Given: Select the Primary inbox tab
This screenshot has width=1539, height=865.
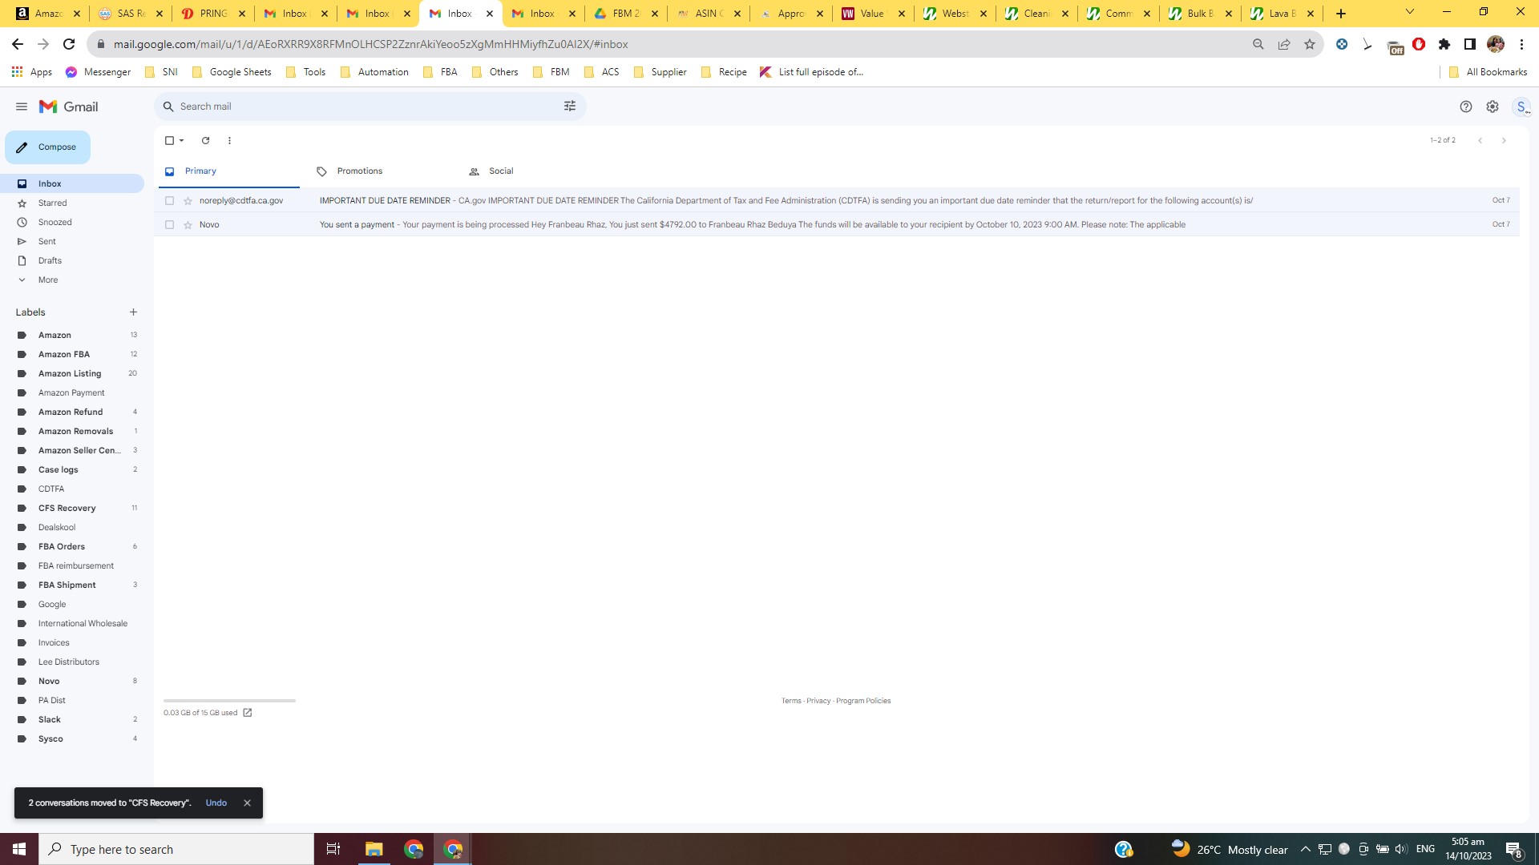Looking at the screenshot, I should click(x=200, y=171).
